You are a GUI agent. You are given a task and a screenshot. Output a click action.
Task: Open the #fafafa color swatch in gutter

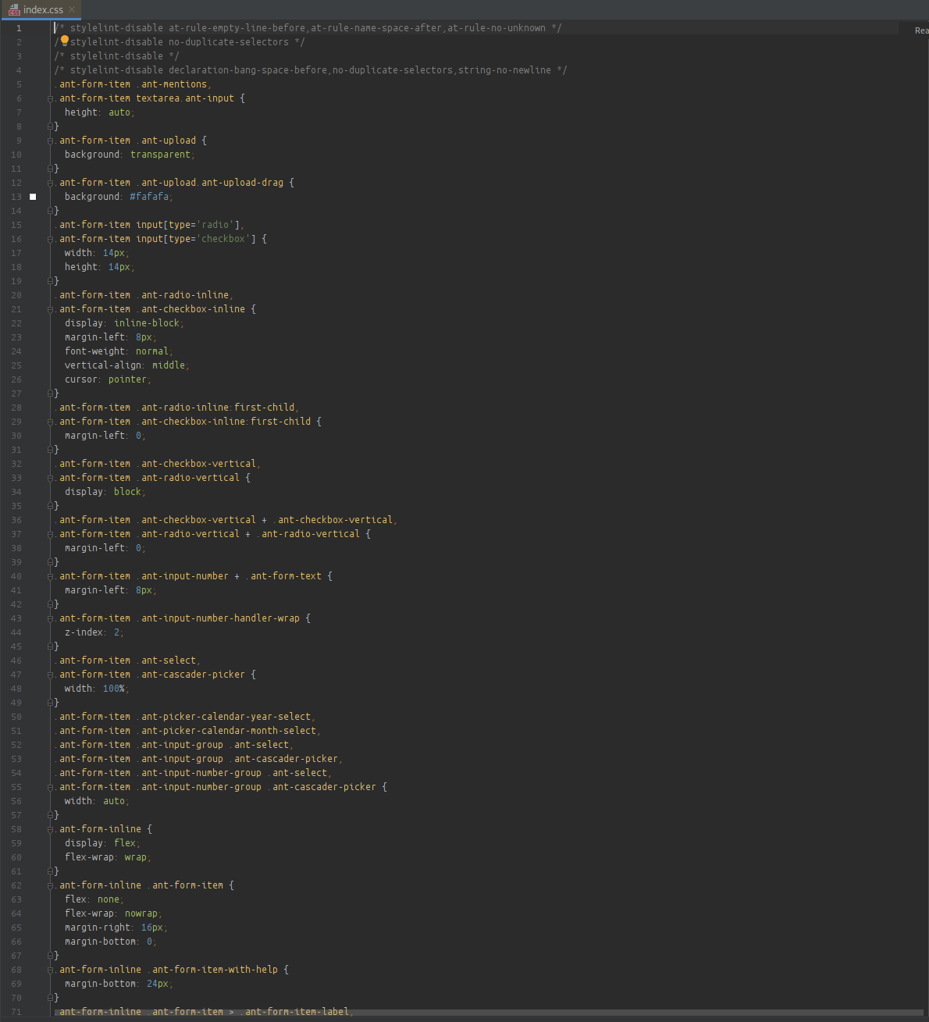[33, 197]
